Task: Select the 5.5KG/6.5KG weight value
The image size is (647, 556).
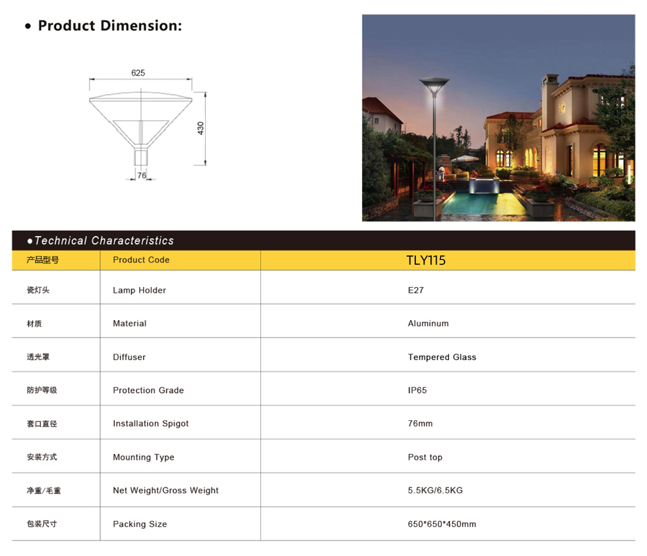Action: coord(435,491)
